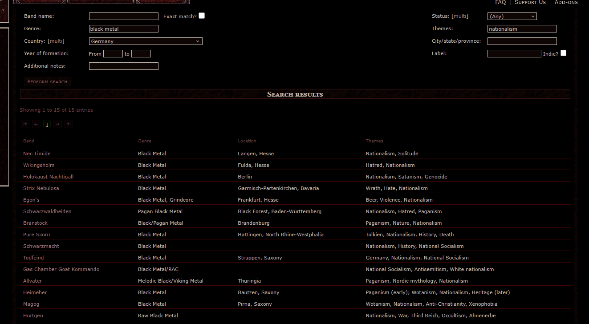Toggle the Exact match checkbox

[202, 16]
